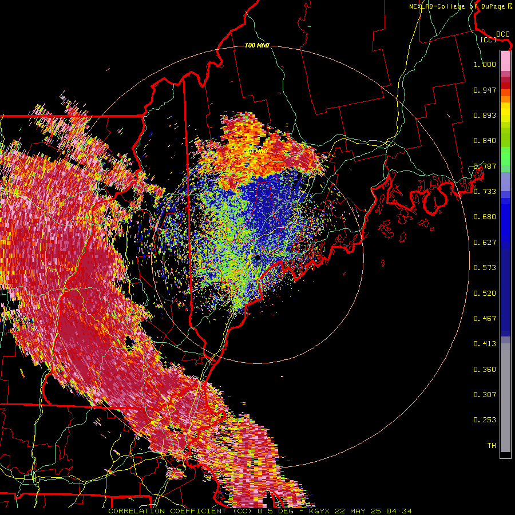Click the 0.467 color scale value

(x=485, y=319)
